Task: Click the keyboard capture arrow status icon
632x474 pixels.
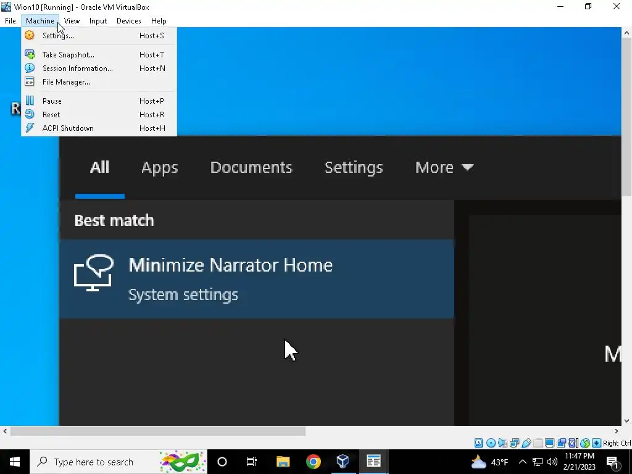Action: point(597,443)
